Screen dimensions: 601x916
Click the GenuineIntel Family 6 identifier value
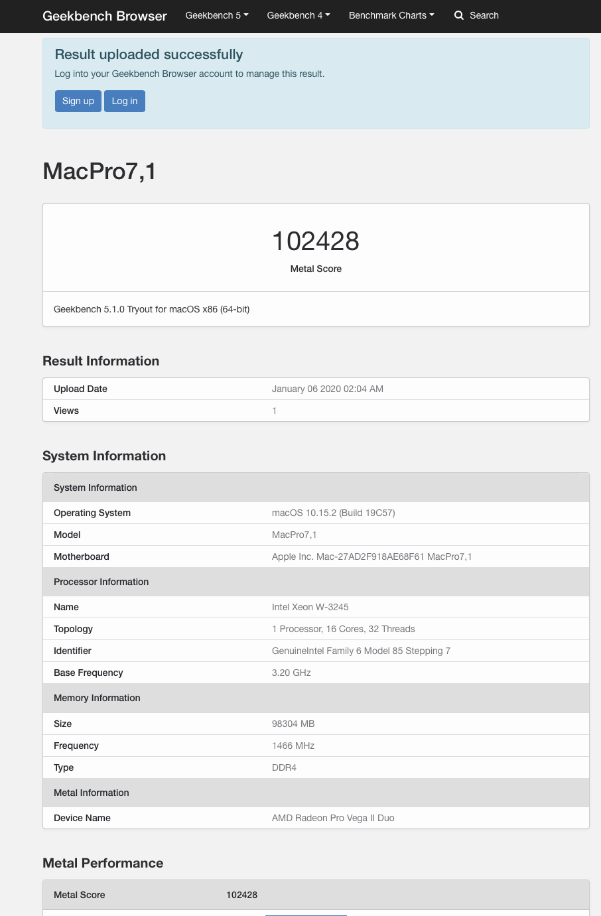point(362,651)
